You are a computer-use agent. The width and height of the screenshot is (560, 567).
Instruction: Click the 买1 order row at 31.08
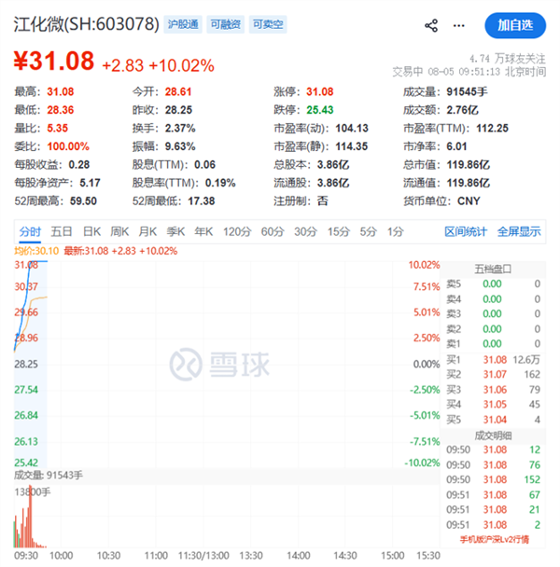493,360
